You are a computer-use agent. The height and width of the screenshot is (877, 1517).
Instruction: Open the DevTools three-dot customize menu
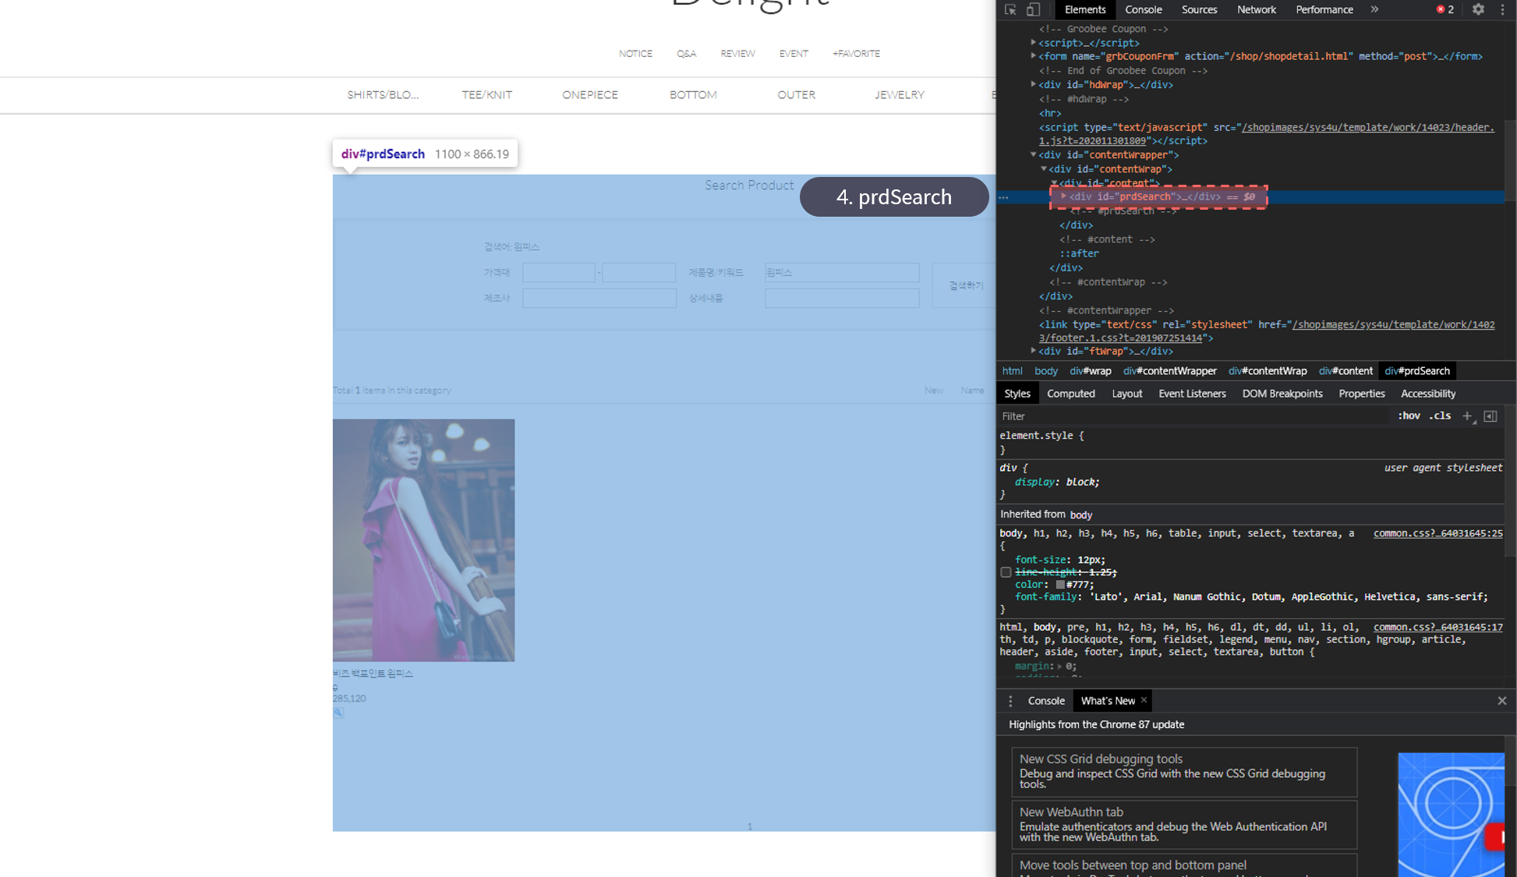coord(1502,9)
